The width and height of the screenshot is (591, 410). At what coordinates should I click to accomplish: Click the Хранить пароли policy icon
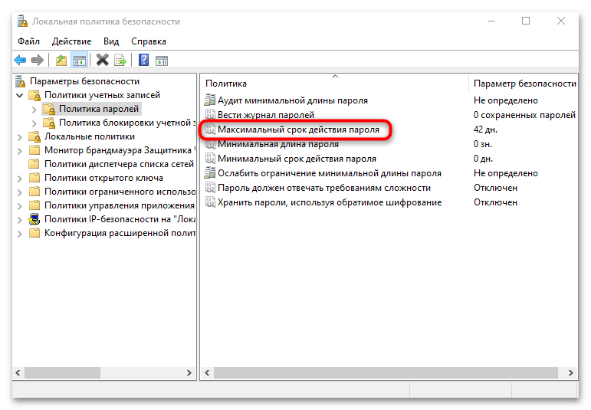coord(209,202)
